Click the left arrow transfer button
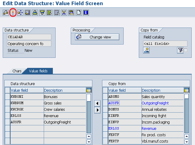This screenshot has height=145, width=195. pos(97,103)
